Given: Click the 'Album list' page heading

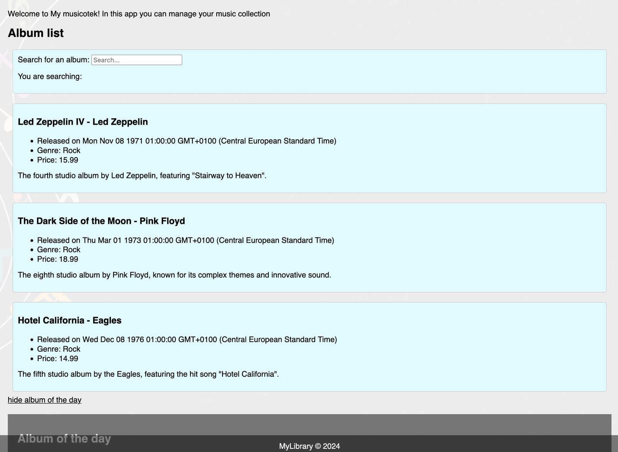Looking at the screenshot, I should point(36,33).
